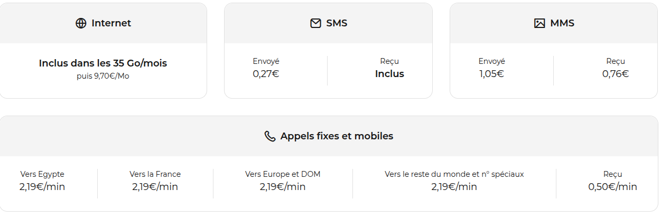Click the SMS sent price 0,27€

click(266, 74)
